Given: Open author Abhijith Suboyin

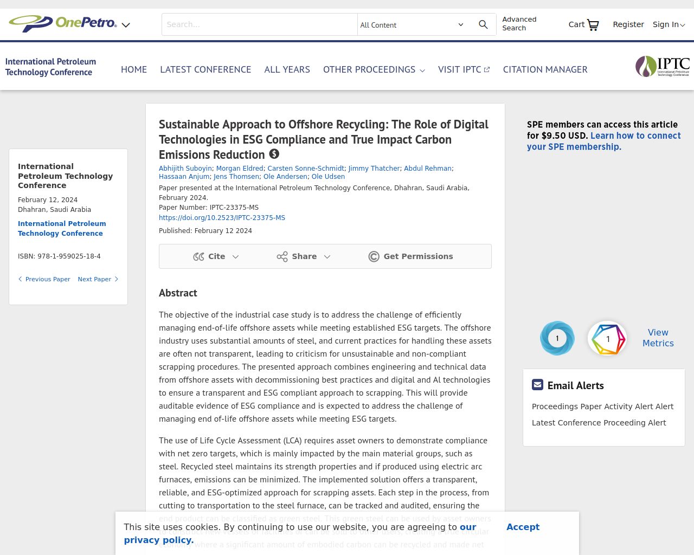Looking at the screenshot, I should point(185,169).
